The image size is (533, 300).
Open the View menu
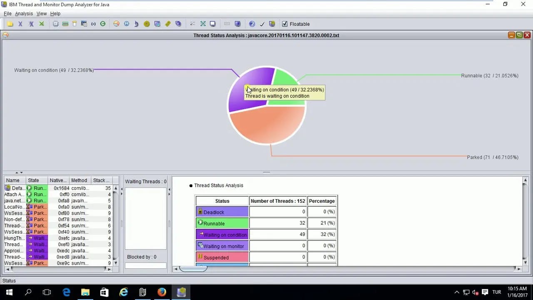click(x=42, y=14)
